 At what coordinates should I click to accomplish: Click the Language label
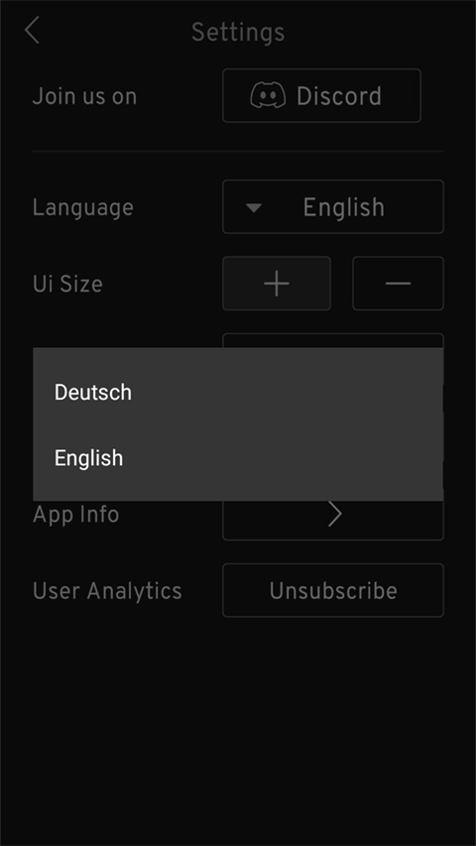83,207
